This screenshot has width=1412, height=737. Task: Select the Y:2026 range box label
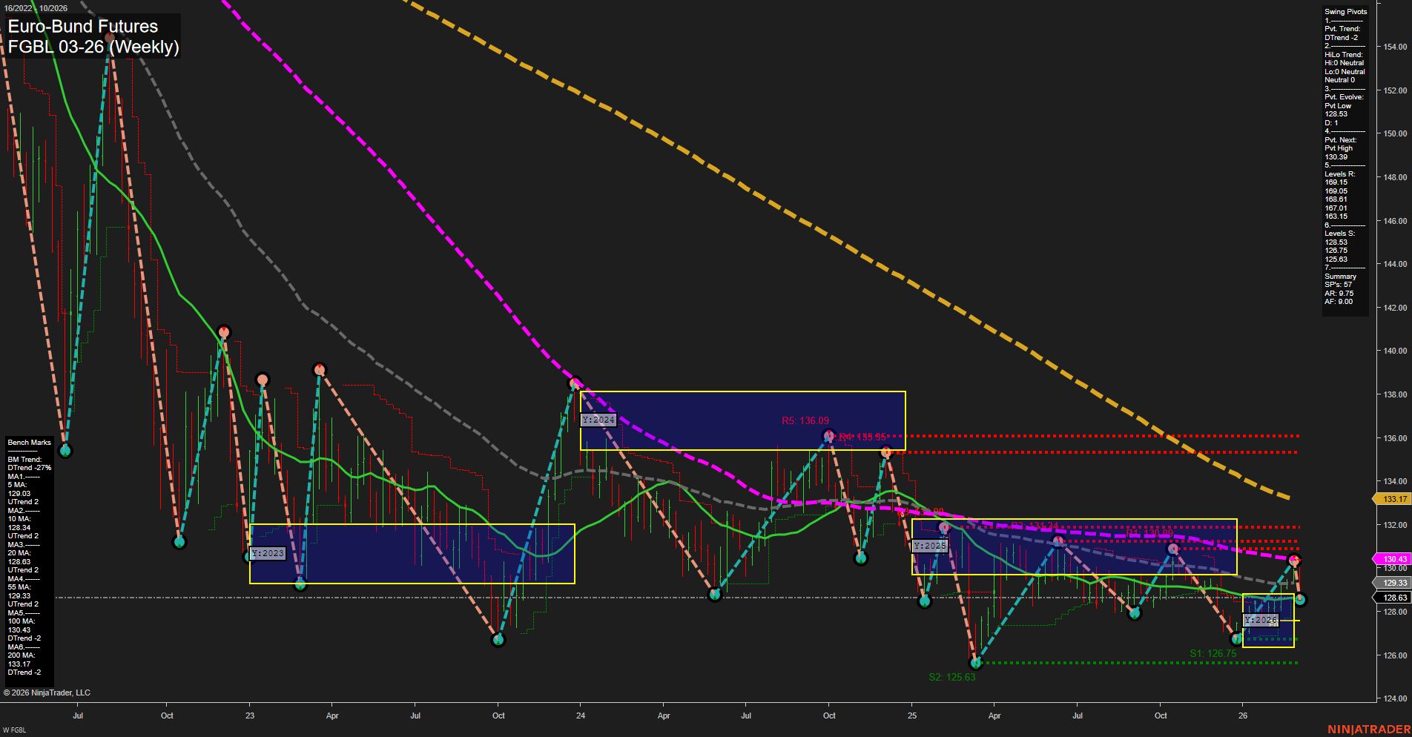1262,618
